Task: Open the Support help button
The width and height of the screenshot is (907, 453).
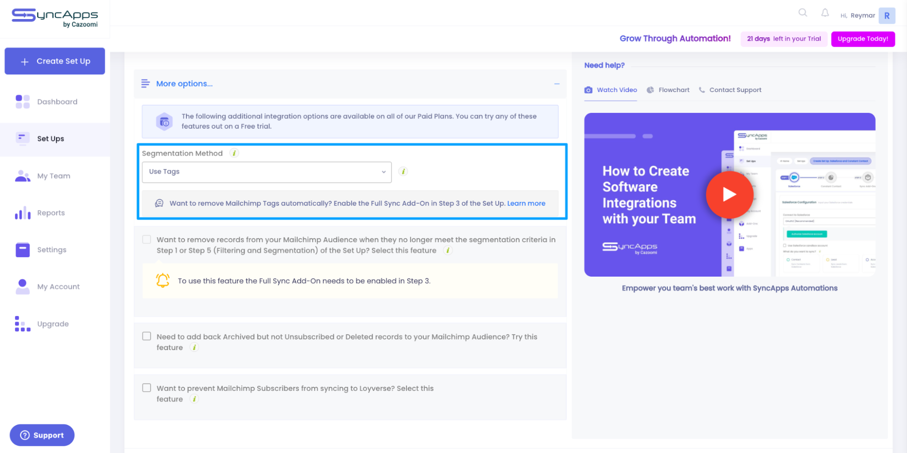Action: click(x=42, y=435)
